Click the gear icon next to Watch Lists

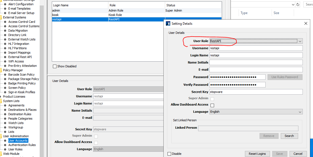5,123
